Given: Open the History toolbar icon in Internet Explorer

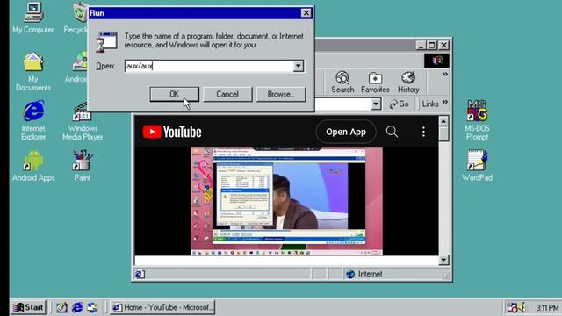Looking at the screenshot, I should coord(408,83).
